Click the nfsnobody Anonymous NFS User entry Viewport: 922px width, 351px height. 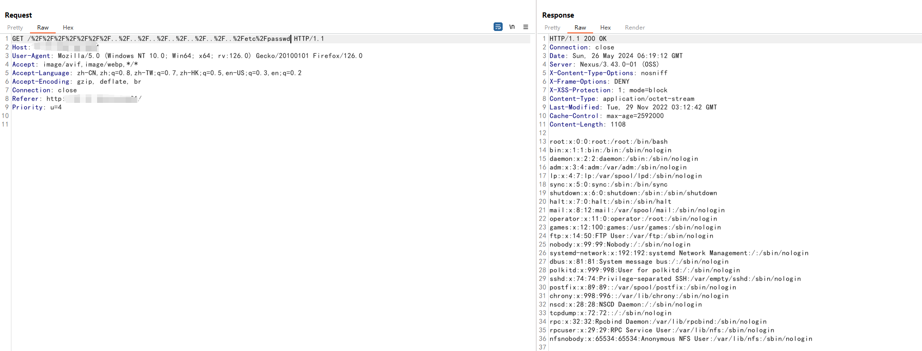tap(681, 339)
